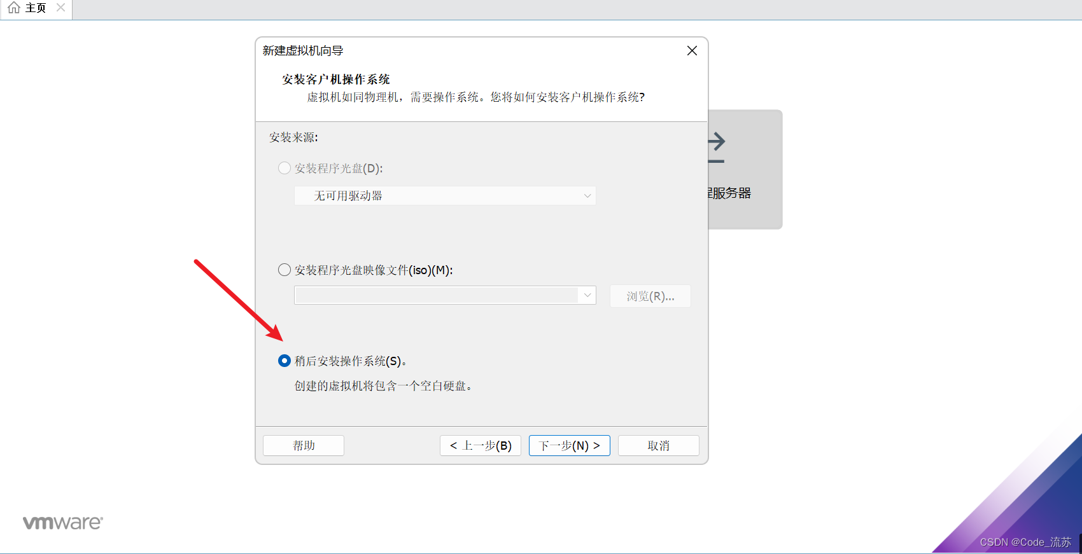Click the vmware logo at bottom left
Viewport: 1082px width, 554px height.
[63, 523]
